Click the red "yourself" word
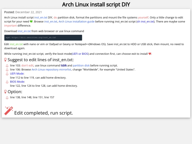This screenshot has width=192, height=144. pos(143,17)
